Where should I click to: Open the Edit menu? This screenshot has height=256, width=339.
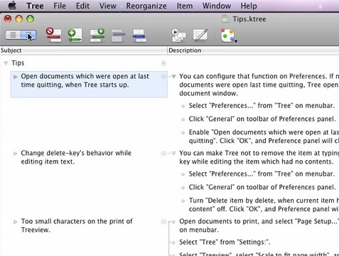point(82,6)
